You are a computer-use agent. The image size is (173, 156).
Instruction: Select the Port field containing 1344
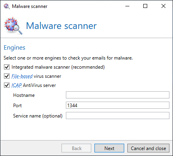pos(117,105)
